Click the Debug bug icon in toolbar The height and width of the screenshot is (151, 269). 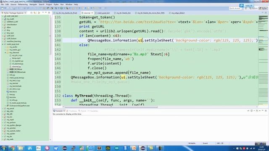[56, 8]
